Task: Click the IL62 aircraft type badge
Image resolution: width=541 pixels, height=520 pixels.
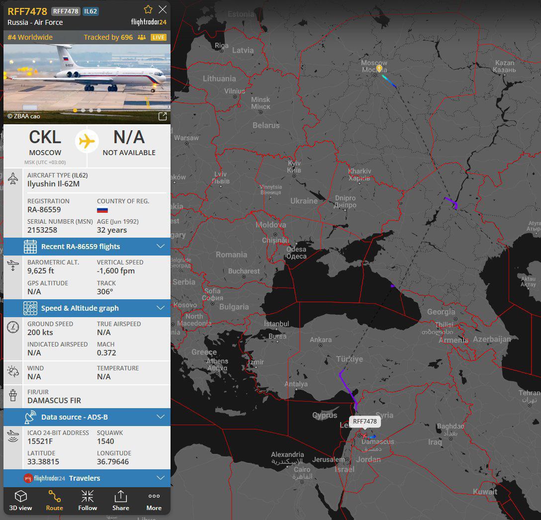Action: click(x=90, y=11)
